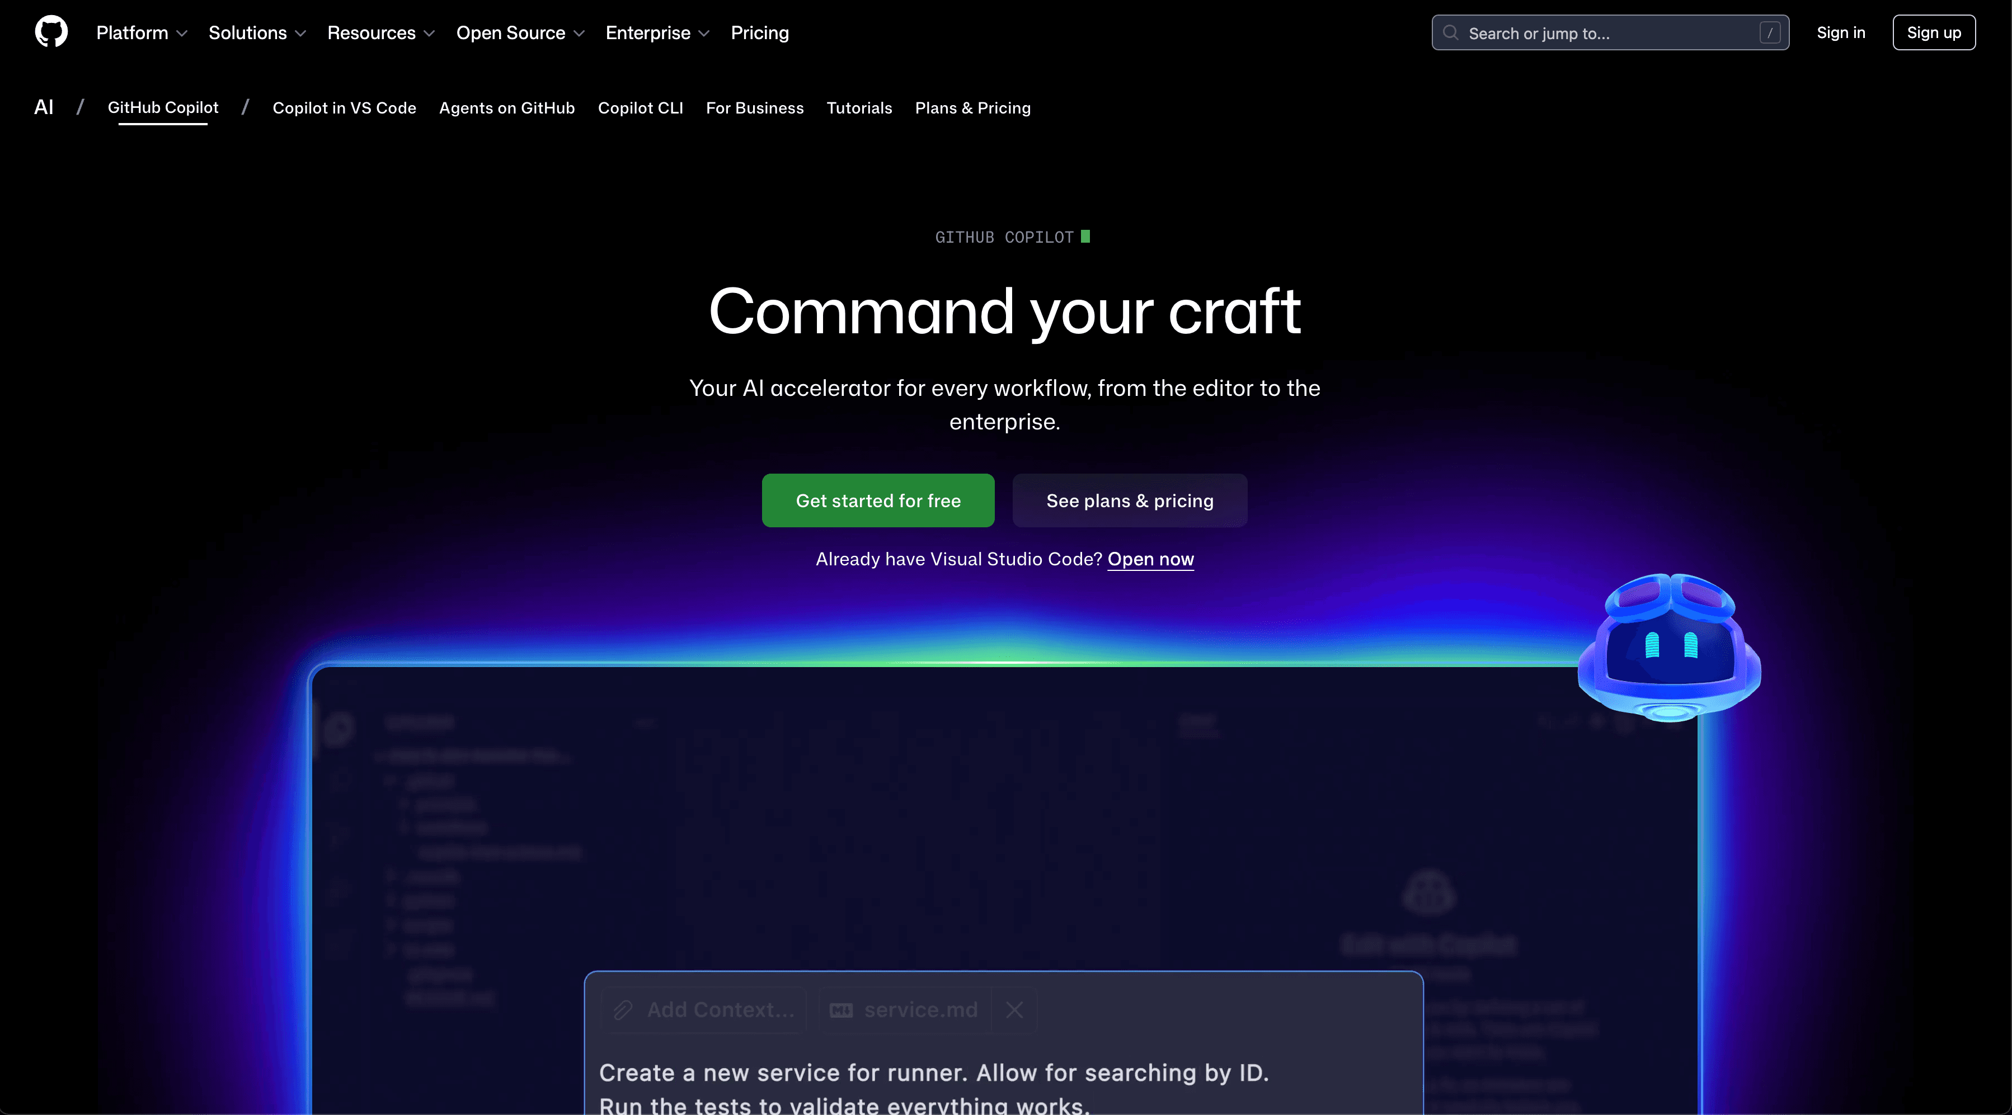Click the markdown icon on the service.md chip
Image resolution: width=2012 pixels, height=1115 pixels.
point(841,1009)
